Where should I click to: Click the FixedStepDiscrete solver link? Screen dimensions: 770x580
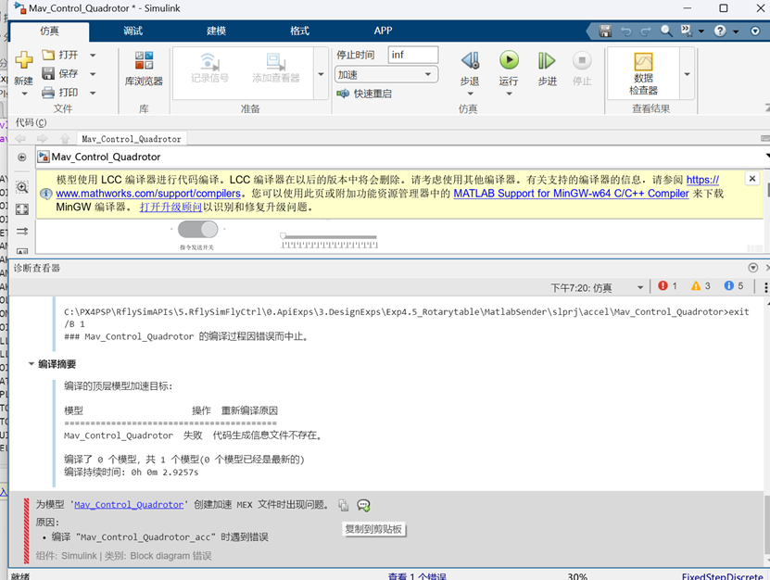point(722,576)
